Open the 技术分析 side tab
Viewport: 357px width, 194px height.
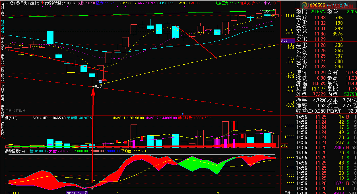3,26
